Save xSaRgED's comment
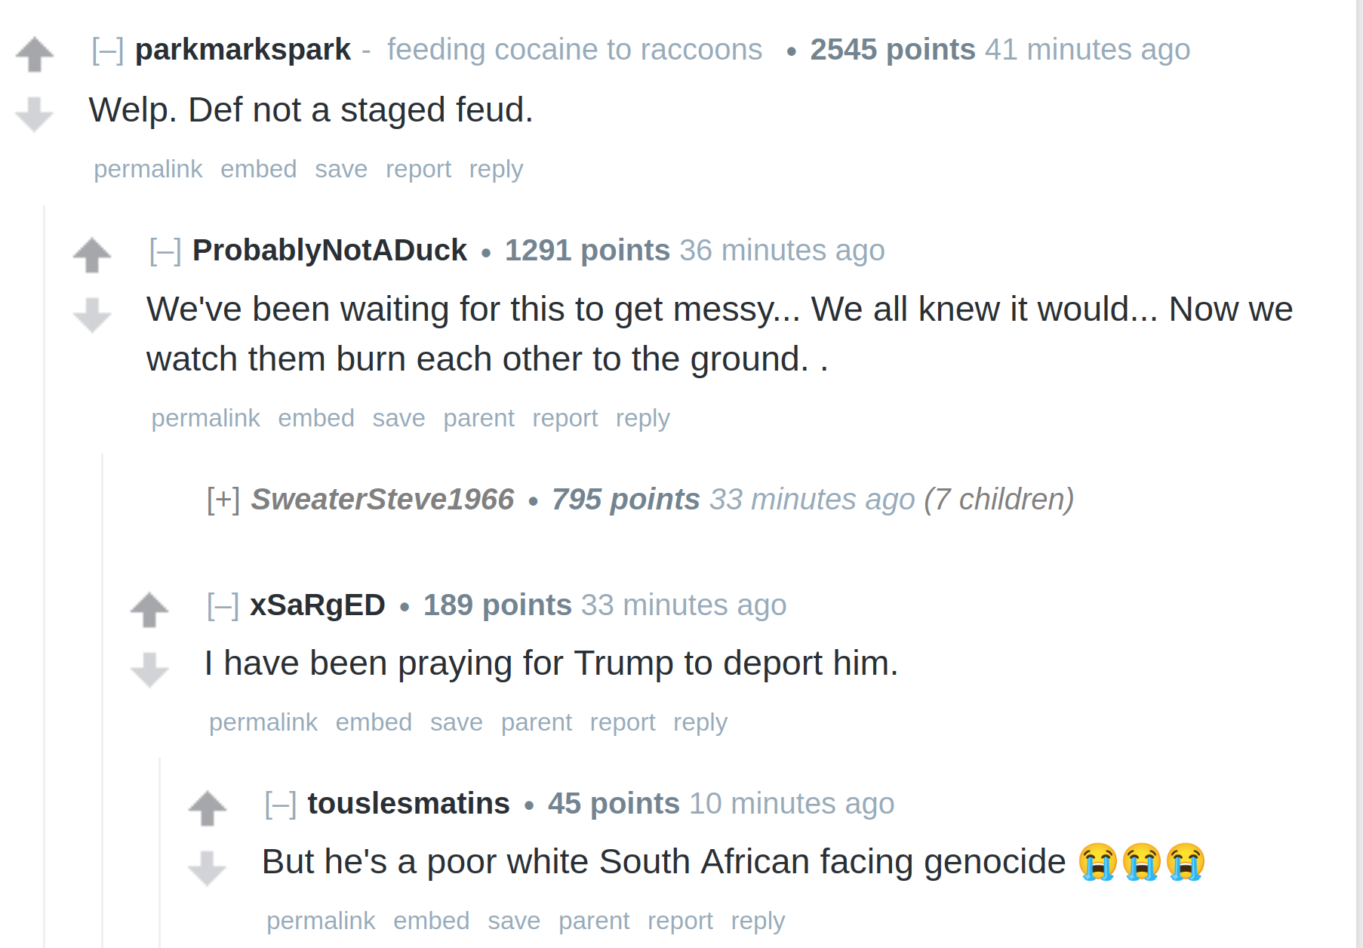Screen dimensions: 1363x948 click(x=457, y=722)
